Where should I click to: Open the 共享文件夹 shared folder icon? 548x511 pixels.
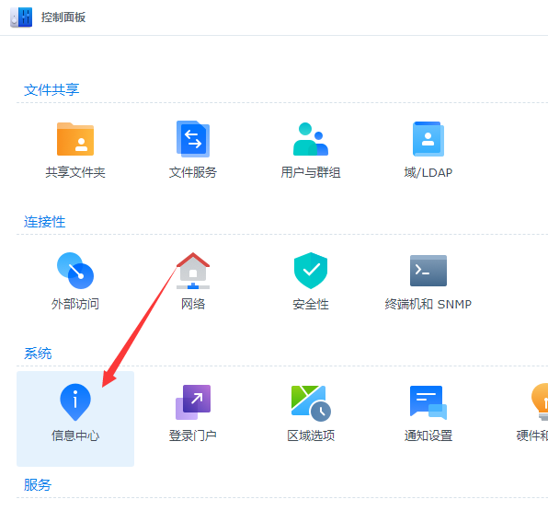75,139
